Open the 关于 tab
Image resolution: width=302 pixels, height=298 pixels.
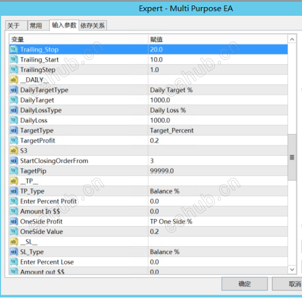[16, 26]
